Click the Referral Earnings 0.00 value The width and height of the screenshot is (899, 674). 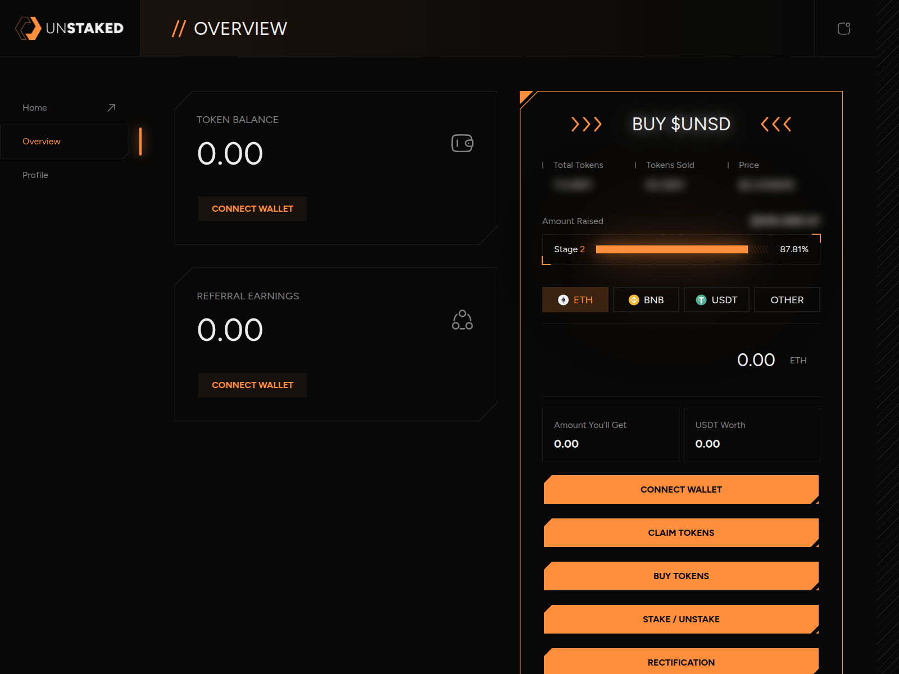[230, 330]
